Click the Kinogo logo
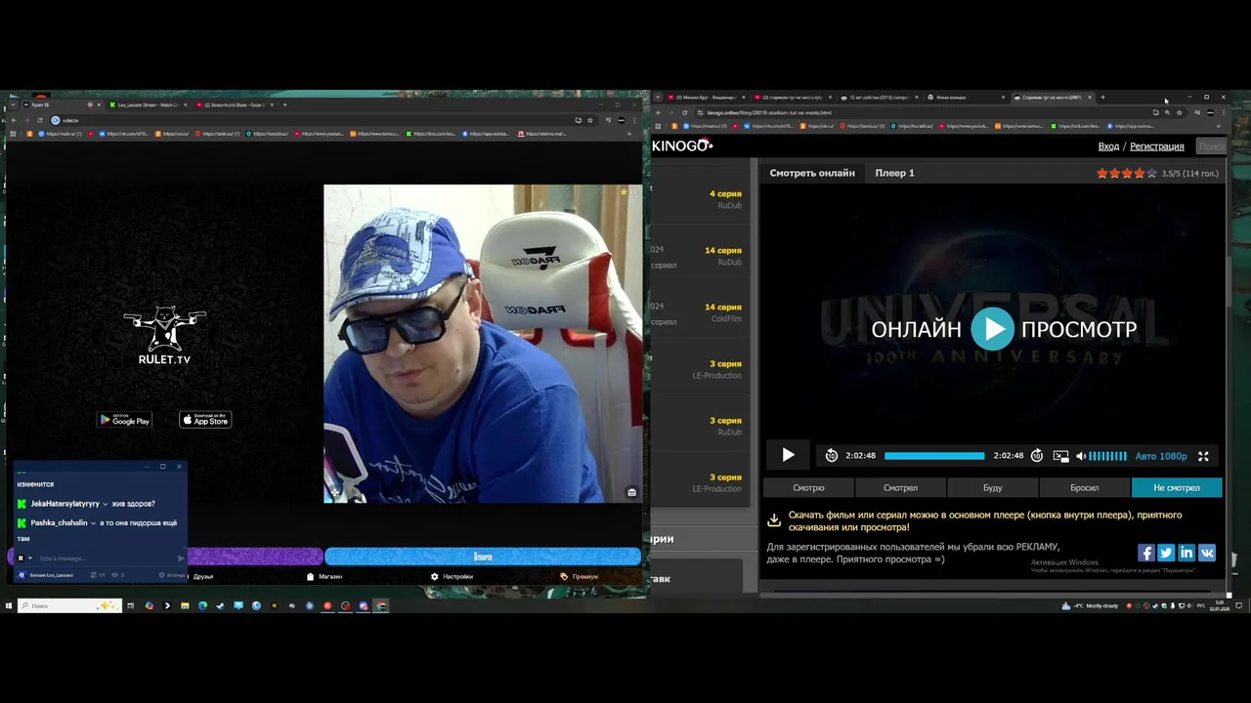Viewport: 1251px width, 703px height. pos(682,145)
